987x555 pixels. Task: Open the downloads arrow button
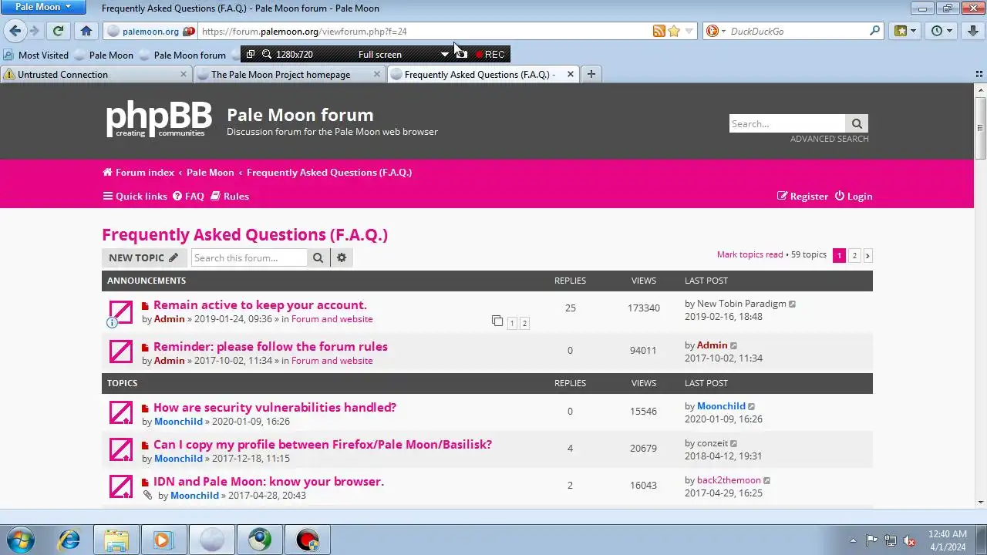(x=972, y=31)
